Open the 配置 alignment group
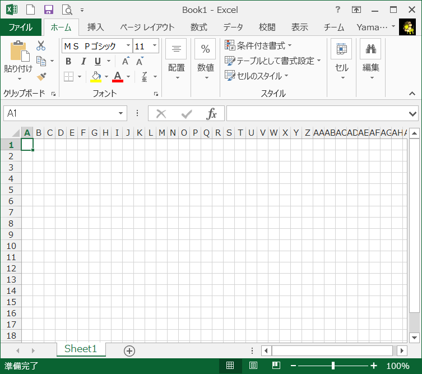 (x=177, y=59)
